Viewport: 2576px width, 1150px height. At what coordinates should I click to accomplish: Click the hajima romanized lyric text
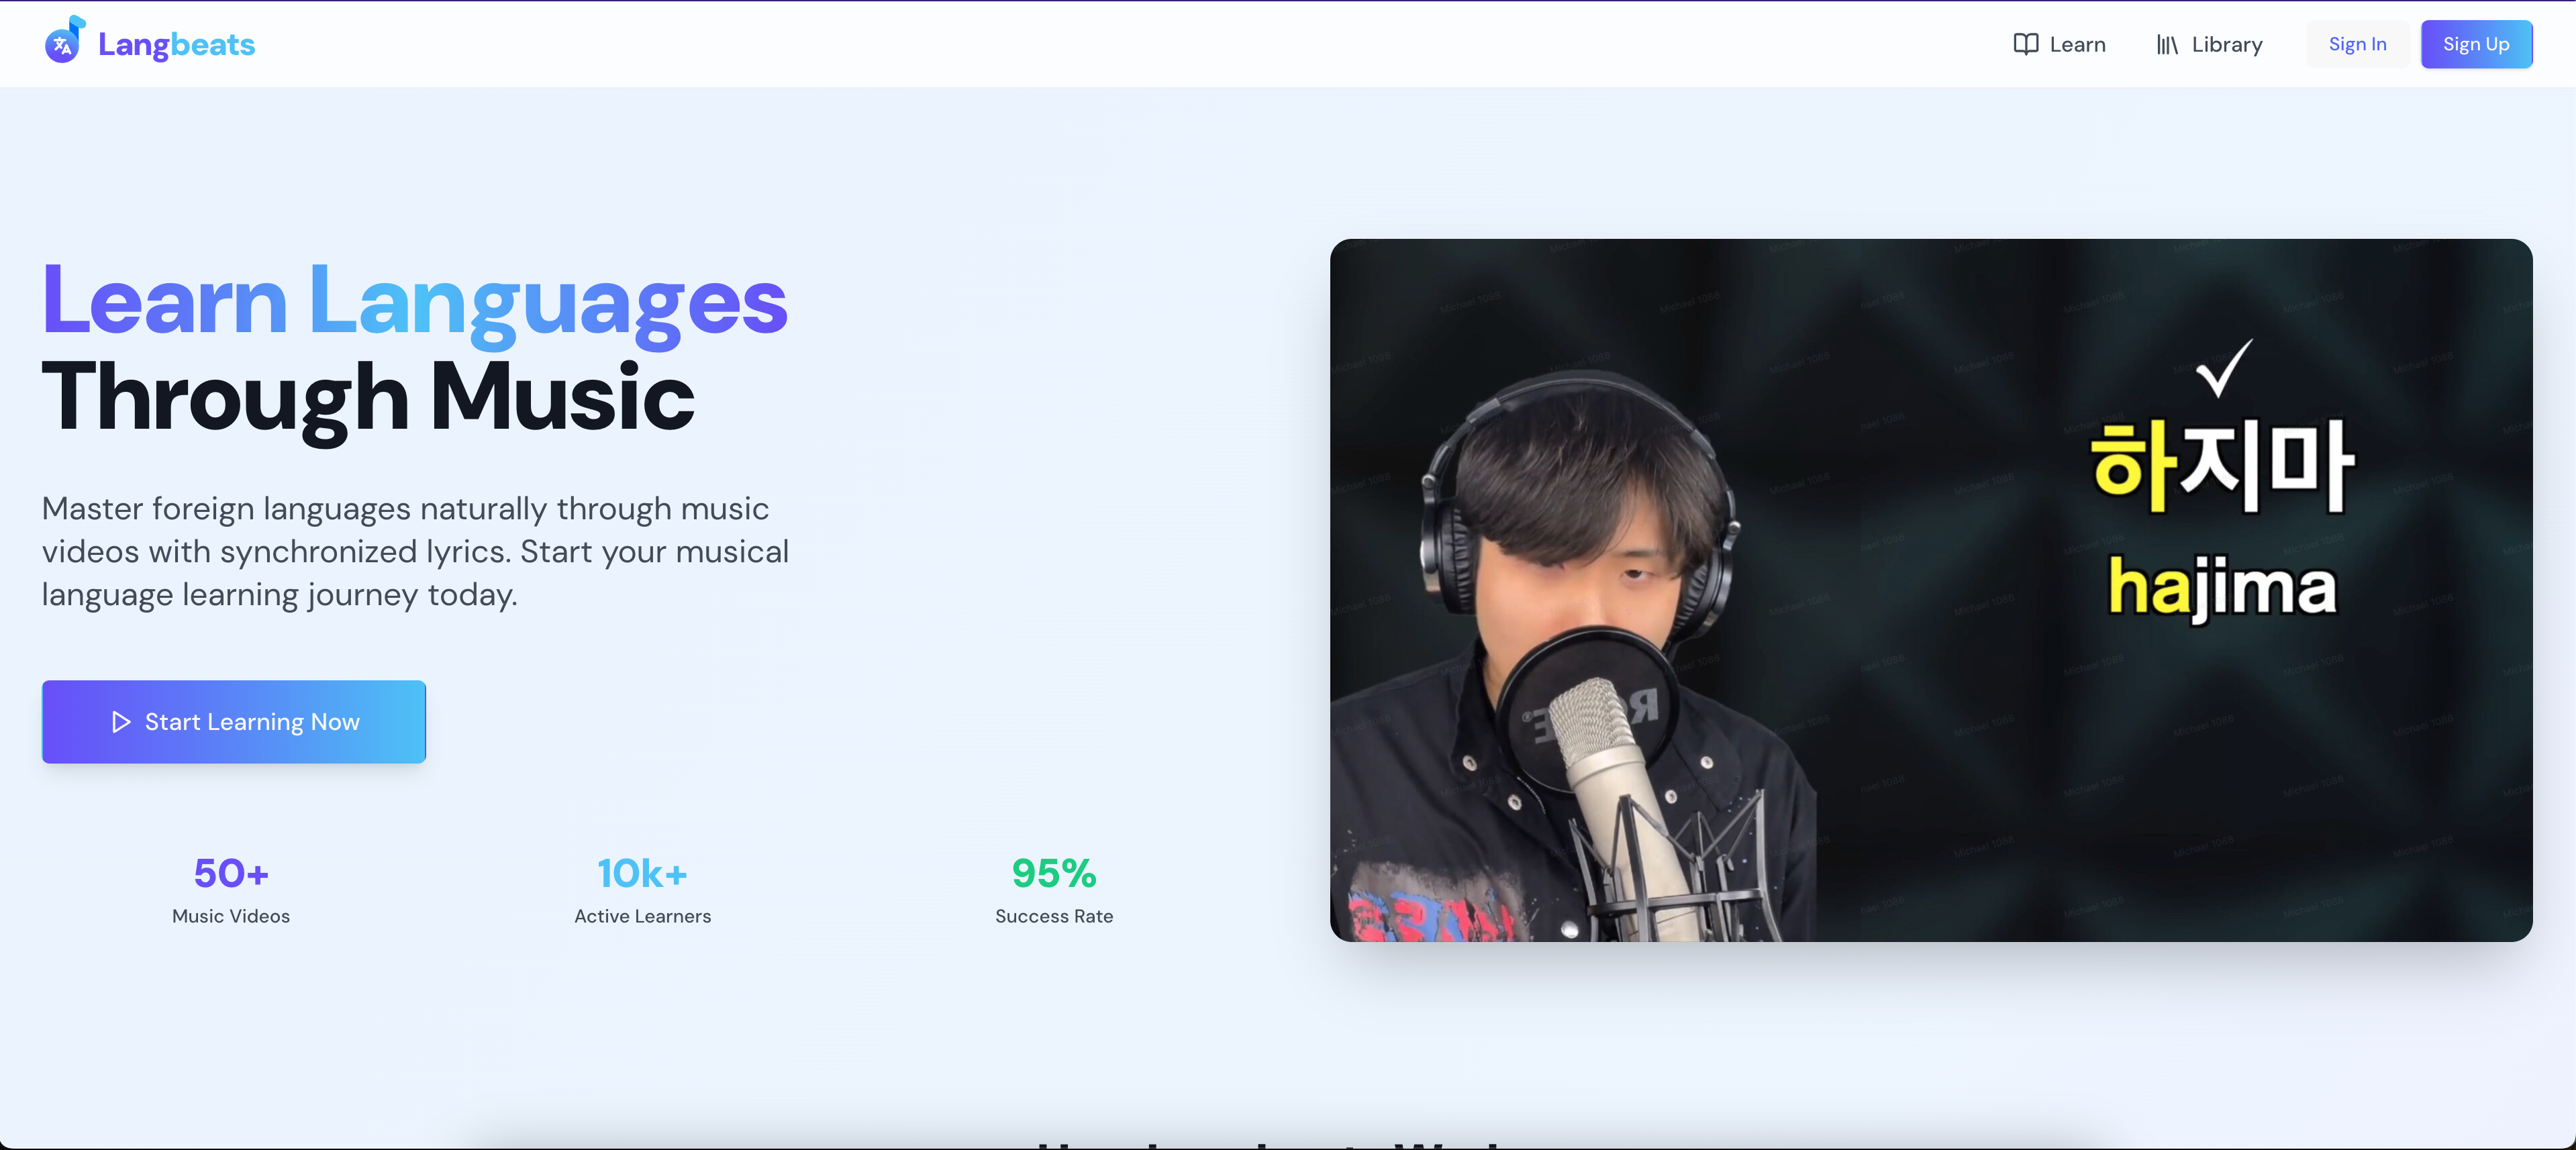[2222, 588]
